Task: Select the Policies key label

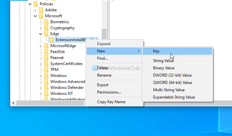Action: [x=46, y=4]
